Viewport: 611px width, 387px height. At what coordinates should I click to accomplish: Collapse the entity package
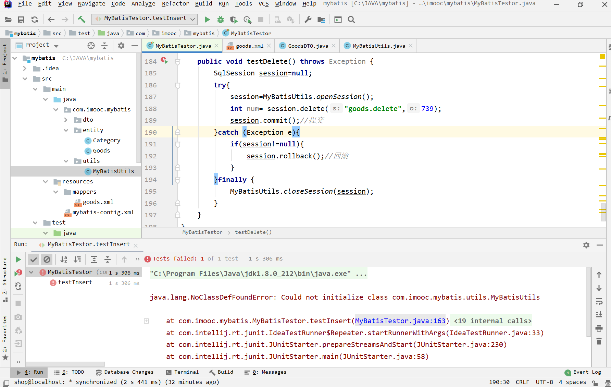tap(66, 130)
